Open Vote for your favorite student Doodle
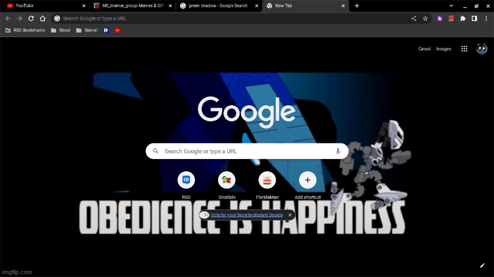 click(x=247, y=215)
